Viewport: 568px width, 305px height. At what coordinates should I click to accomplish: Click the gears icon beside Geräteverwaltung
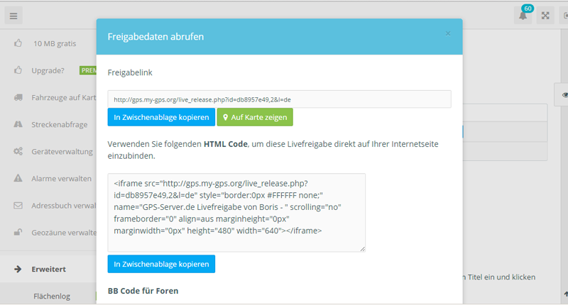[x=18, y=151]
